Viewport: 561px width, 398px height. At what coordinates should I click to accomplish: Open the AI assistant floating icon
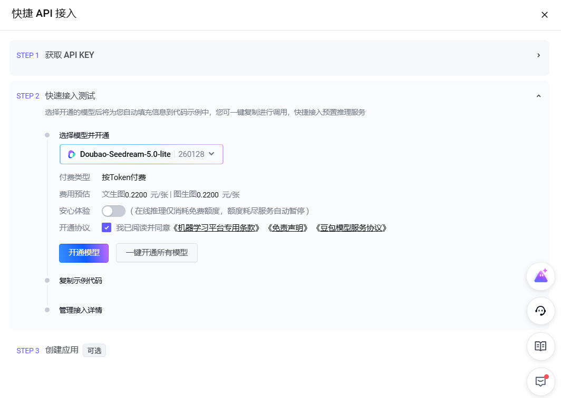(540, 276)
